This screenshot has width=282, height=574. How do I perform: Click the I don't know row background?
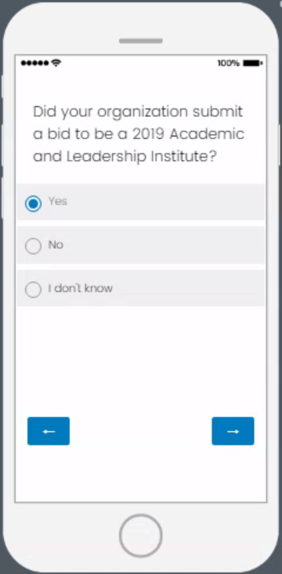coord(141,288)
